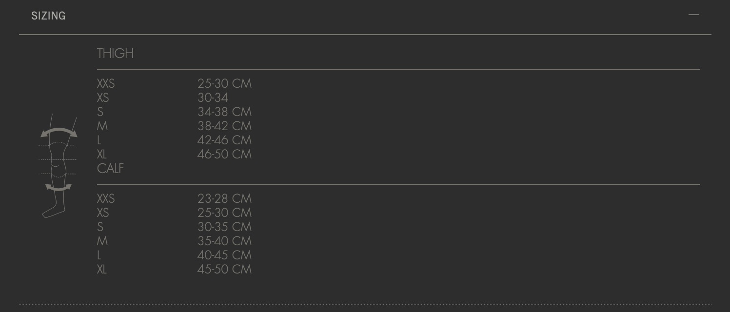Click the 46-50 CM thigh measurement
The image size is (730, 312).
tap(224, 155)
